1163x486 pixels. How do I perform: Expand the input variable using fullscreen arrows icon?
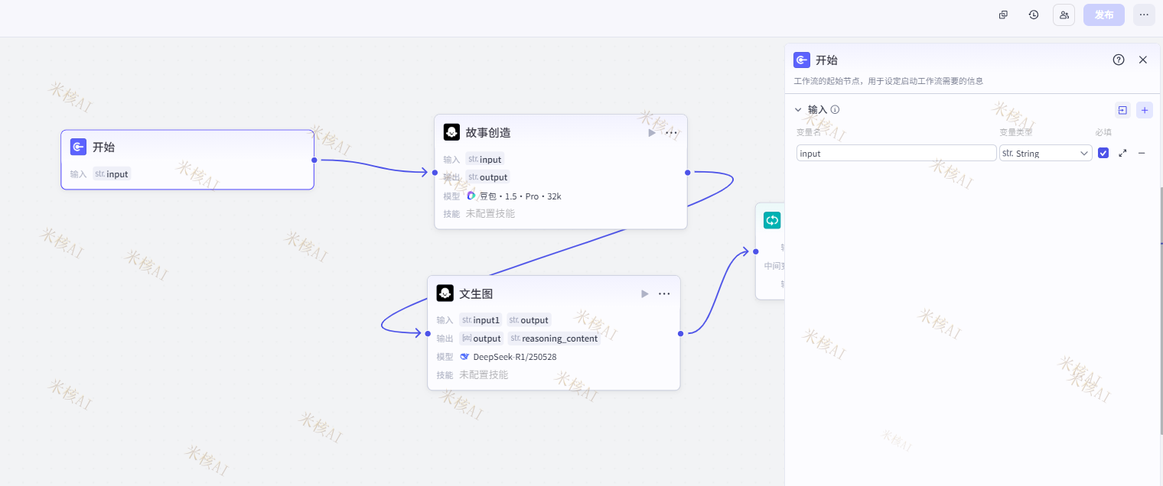tap(1122, 153)
